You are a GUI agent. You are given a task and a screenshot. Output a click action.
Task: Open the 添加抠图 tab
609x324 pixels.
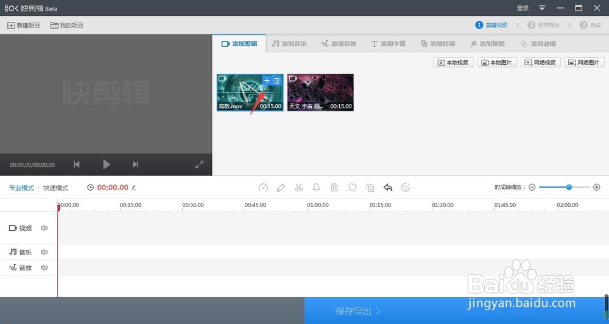pyautogui.click(x=487, y=43)
